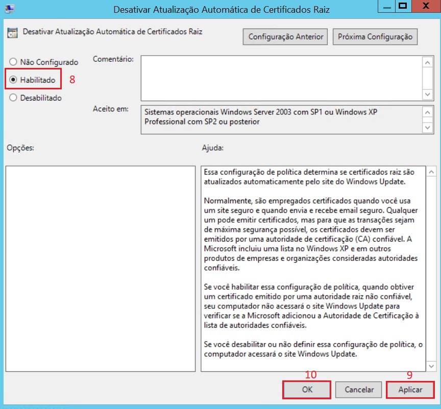Apply changes with the Aplicar button
This screenshot has height=409, width=441.
tap(410, 390)
